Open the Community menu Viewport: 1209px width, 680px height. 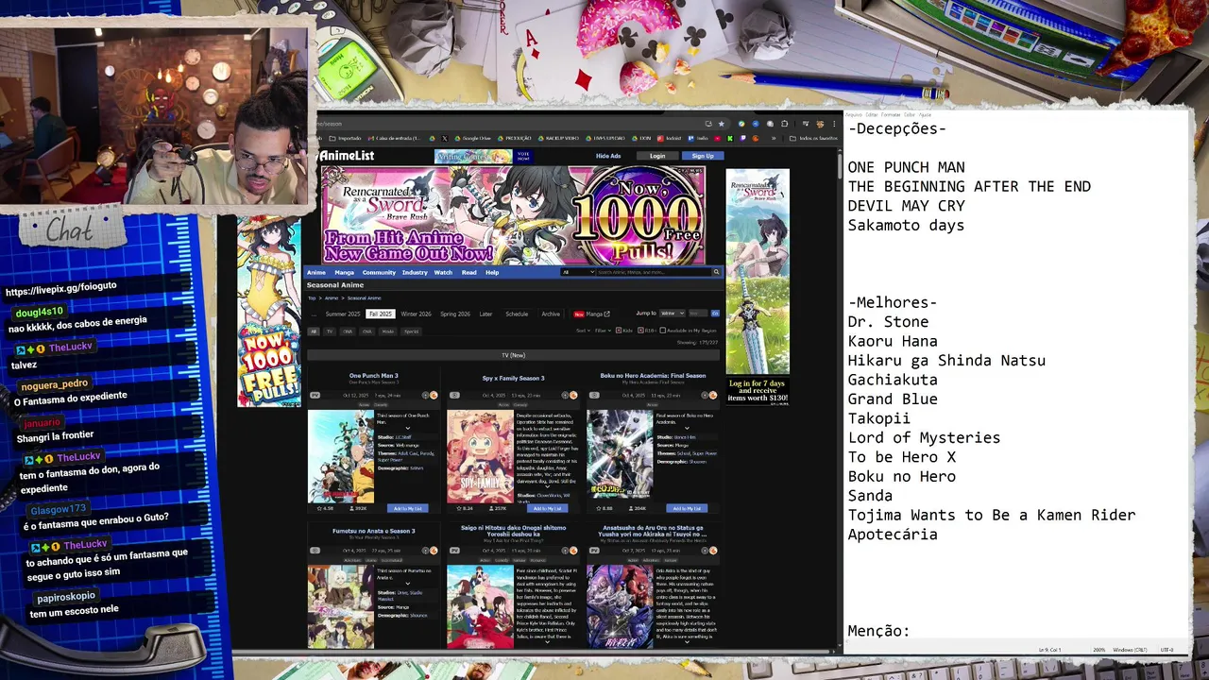[379, 272]
